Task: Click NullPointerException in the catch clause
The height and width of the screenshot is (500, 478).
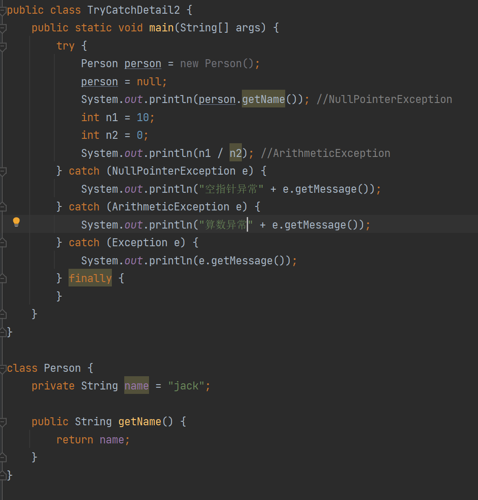Action: (173, 171)
